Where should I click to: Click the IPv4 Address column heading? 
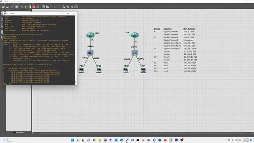pos(189,29)
